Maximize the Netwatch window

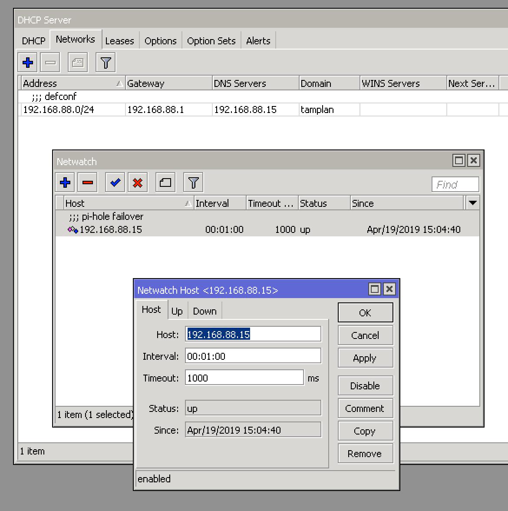(459, 160)
